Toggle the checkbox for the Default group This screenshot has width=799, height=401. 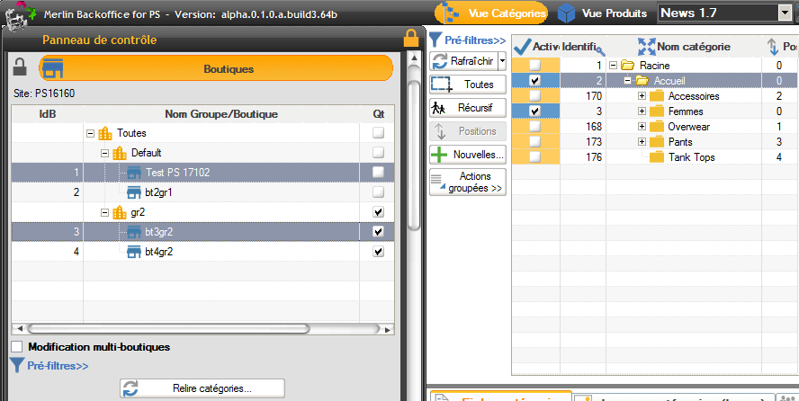[378, 153]
